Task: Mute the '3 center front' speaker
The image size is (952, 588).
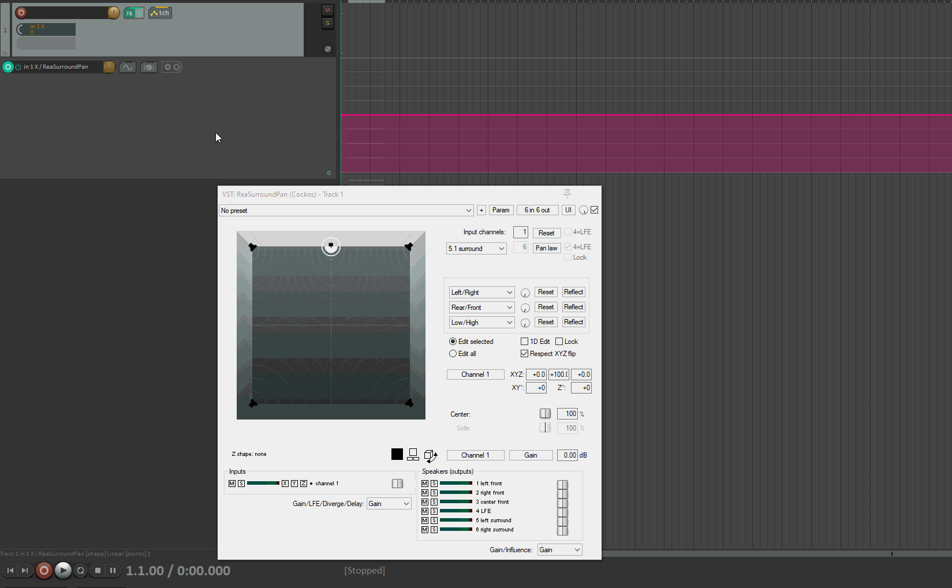Action: (x=425, y=502)
